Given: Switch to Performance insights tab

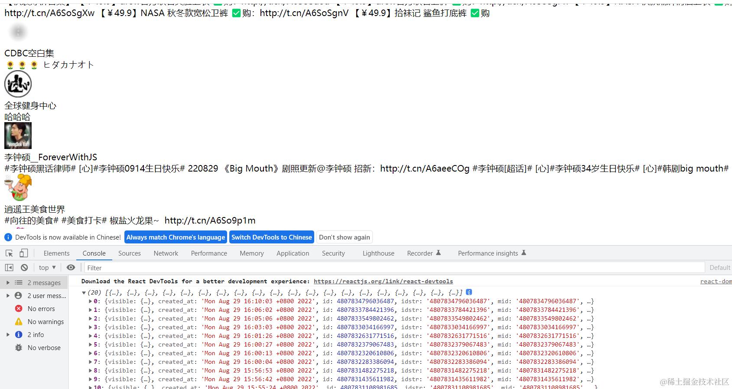Looking at the screenshot, I should (492, 253).
